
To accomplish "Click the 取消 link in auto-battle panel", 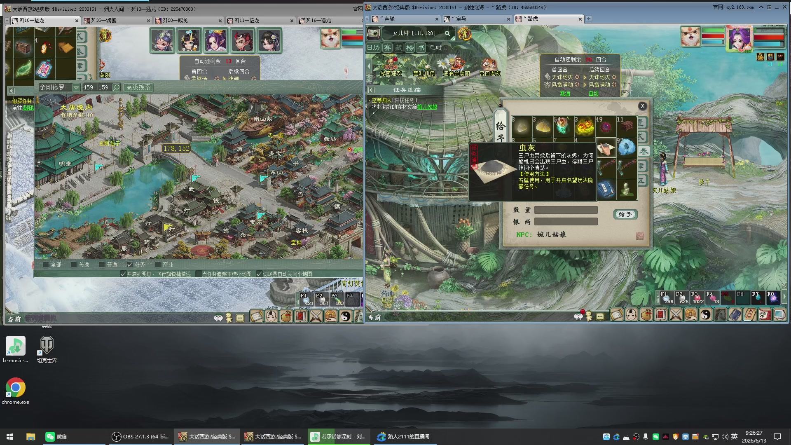I will pyautogui.click(x=565, y=94).
